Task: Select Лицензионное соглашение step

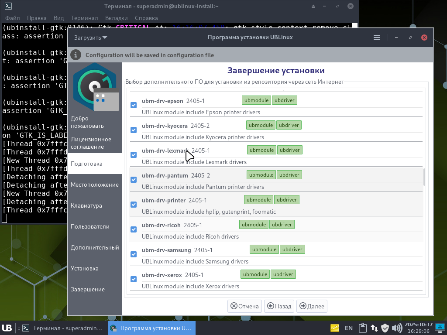Action: point(95,143)
